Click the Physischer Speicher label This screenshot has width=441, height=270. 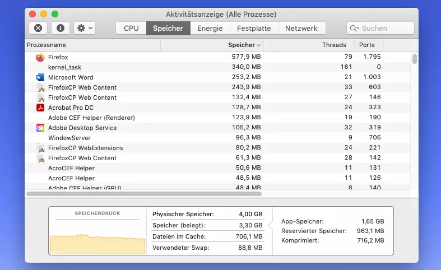(x=183, y=214)
